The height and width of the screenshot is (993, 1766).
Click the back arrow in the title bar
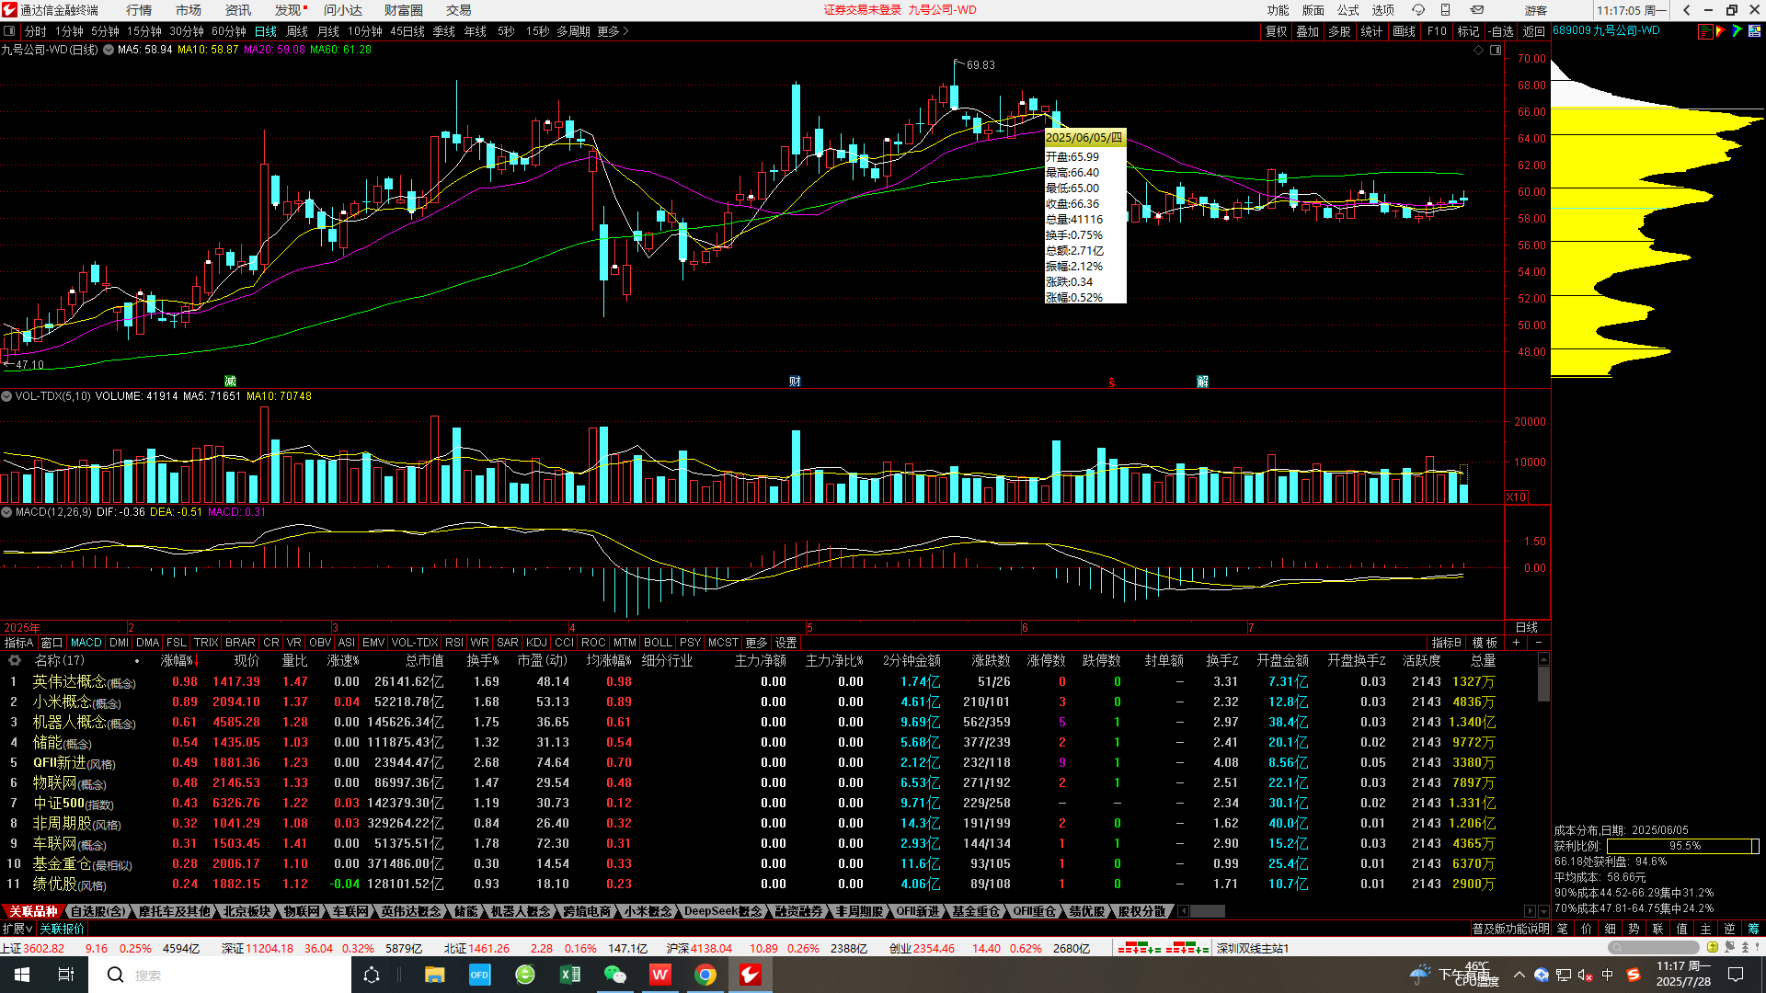(1686, 10)
